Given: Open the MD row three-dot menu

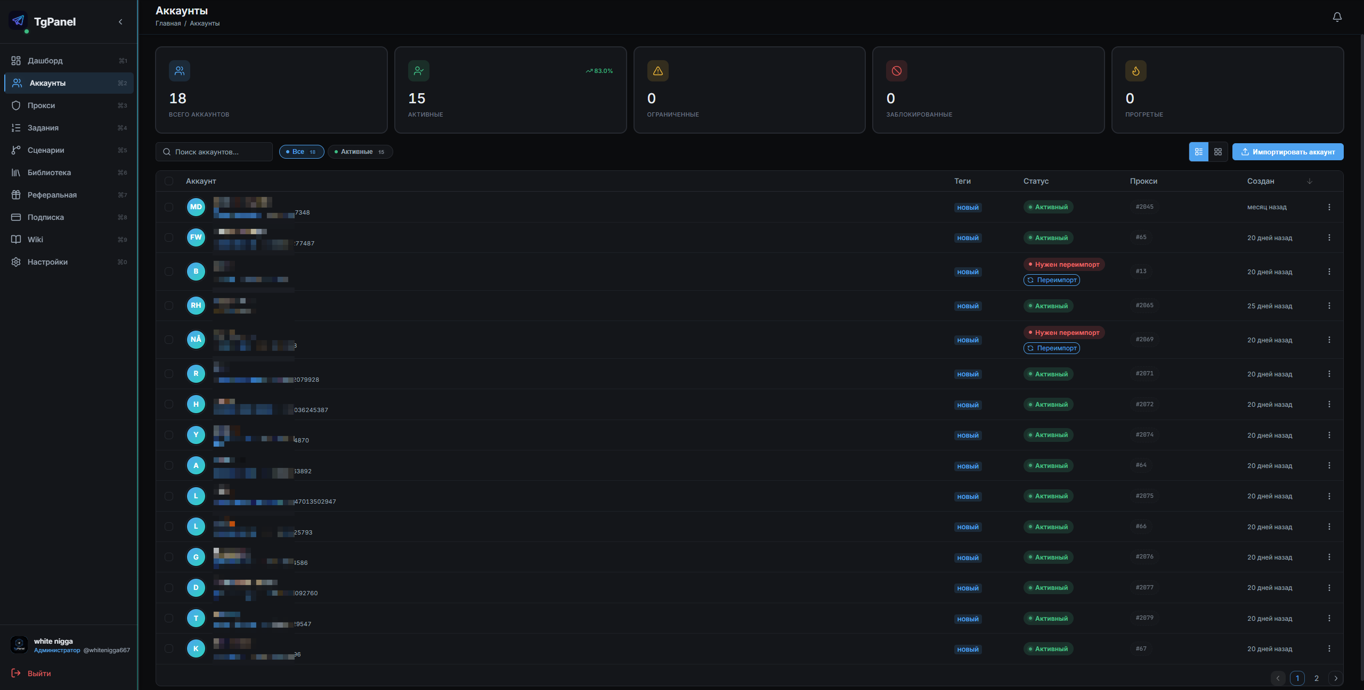Looking at the screenshot, I should 1329,207.
